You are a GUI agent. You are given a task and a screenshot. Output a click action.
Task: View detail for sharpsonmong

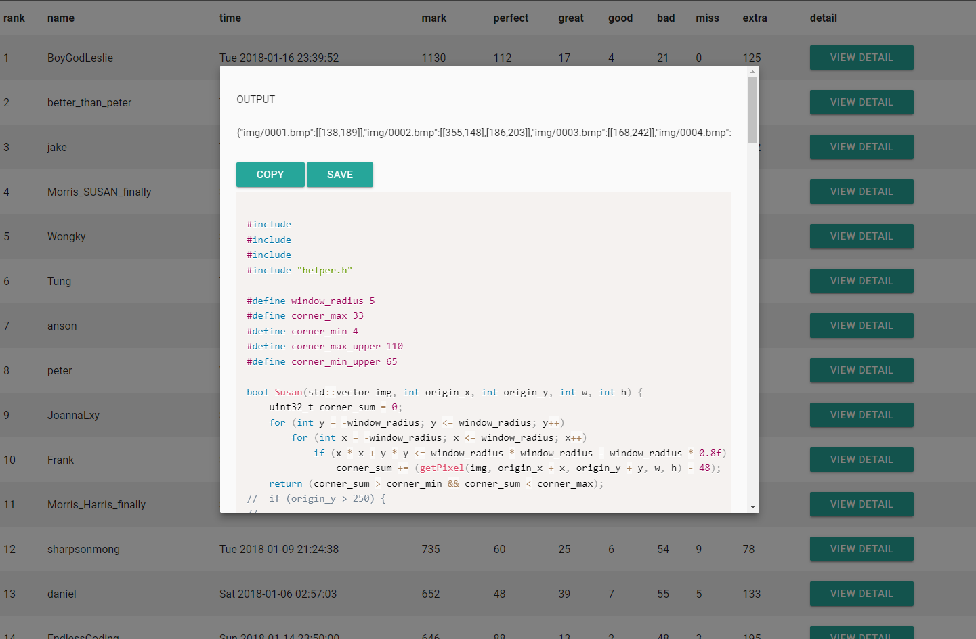click(x=861, y=549)
